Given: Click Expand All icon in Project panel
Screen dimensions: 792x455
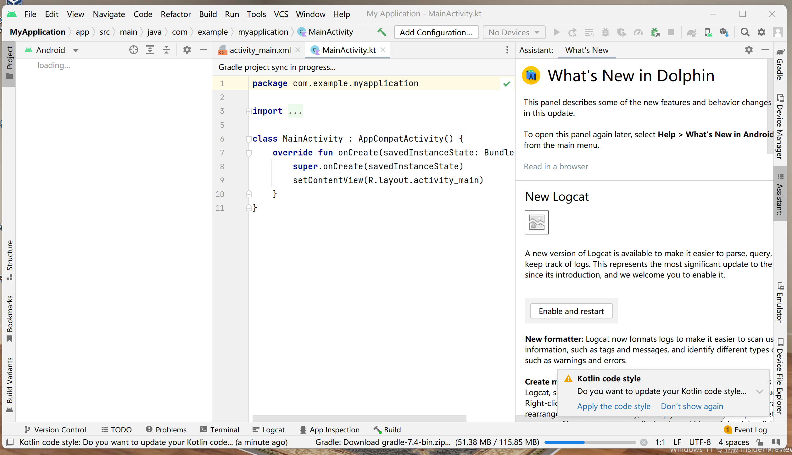Looking at the screenshot, I should pos(150,50).
